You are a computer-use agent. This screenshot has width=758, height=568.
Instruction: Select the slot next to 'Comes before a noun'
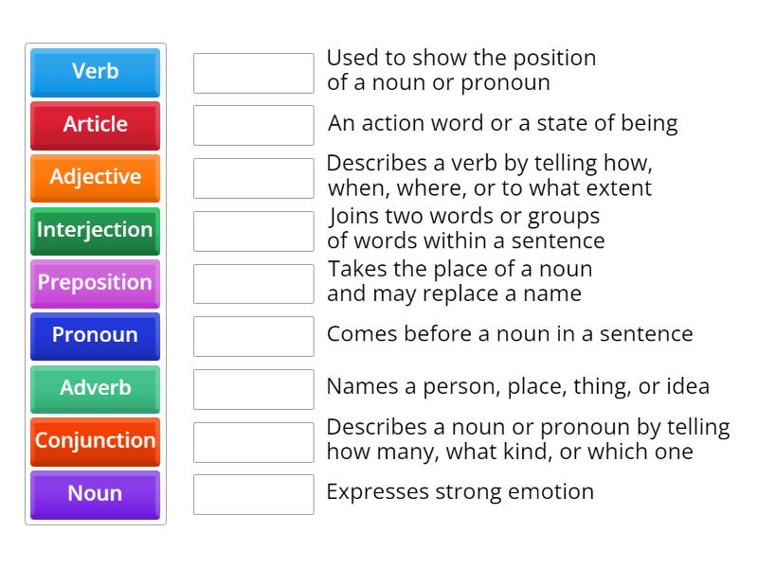tap(252, 335)
